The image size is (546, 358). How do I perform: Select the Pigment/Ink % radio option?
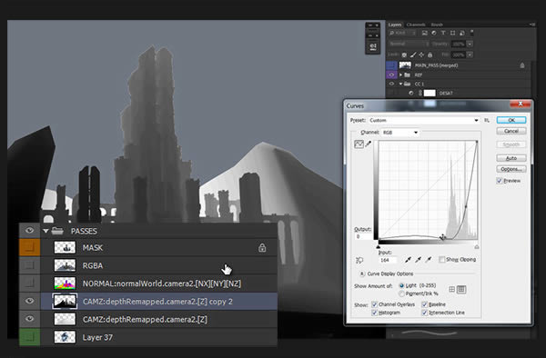pos(401,294)
